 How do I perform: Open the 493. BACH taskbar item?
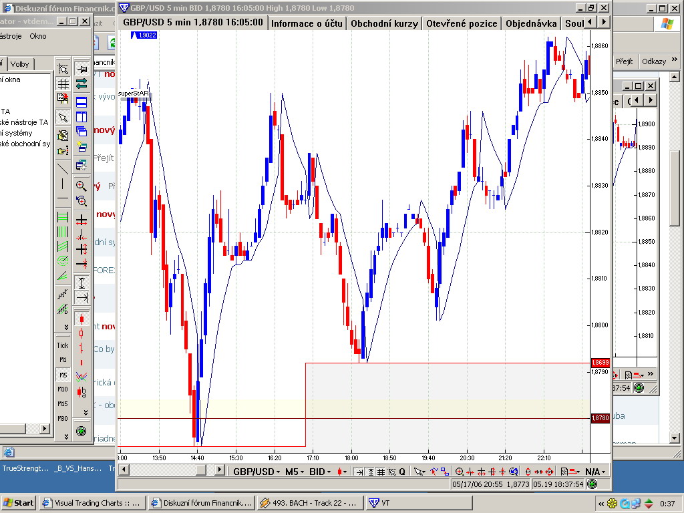[x=309, y=503]
